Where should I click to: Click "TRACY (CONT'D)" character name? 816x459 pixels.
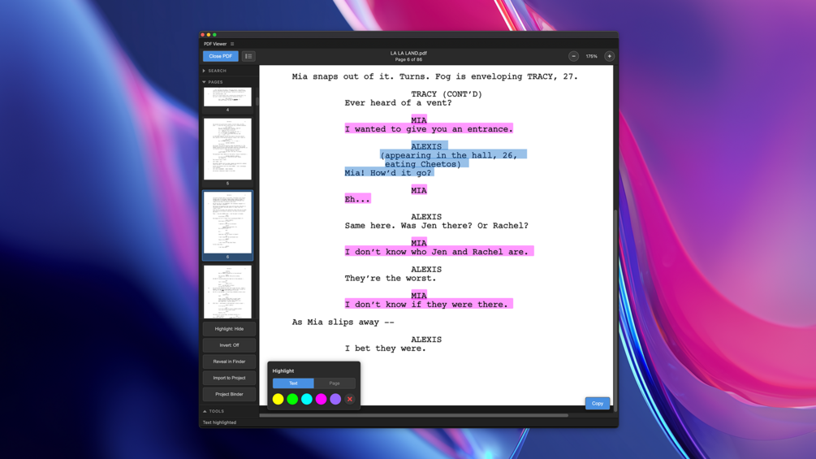pyautogui.click(x=447, y=94)
